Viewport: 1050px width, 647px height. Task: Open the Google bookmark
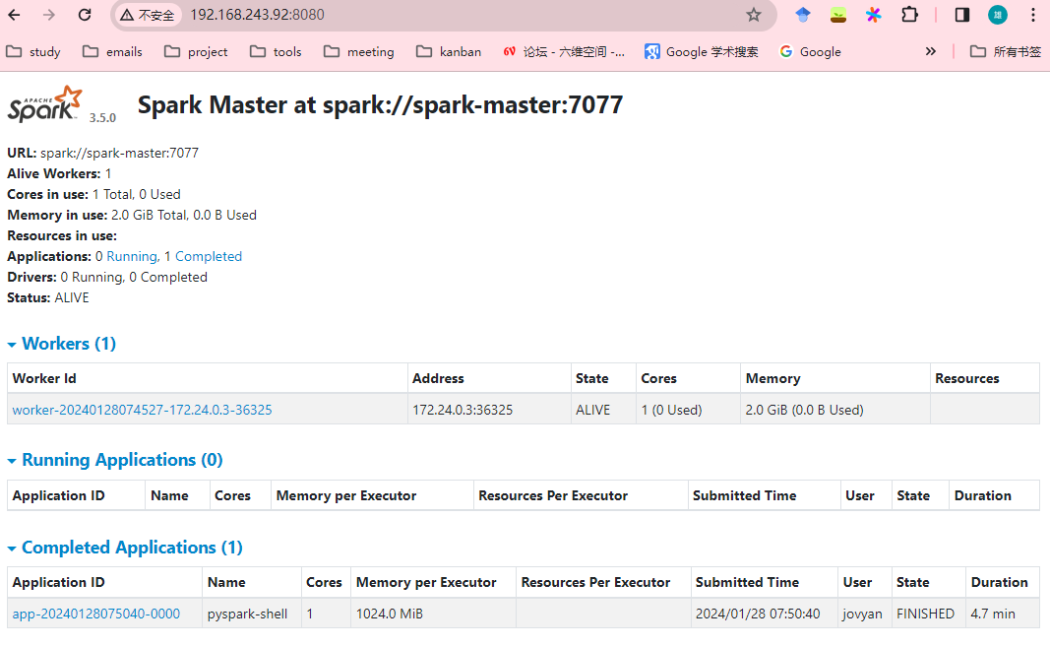(x=810, y=51)
